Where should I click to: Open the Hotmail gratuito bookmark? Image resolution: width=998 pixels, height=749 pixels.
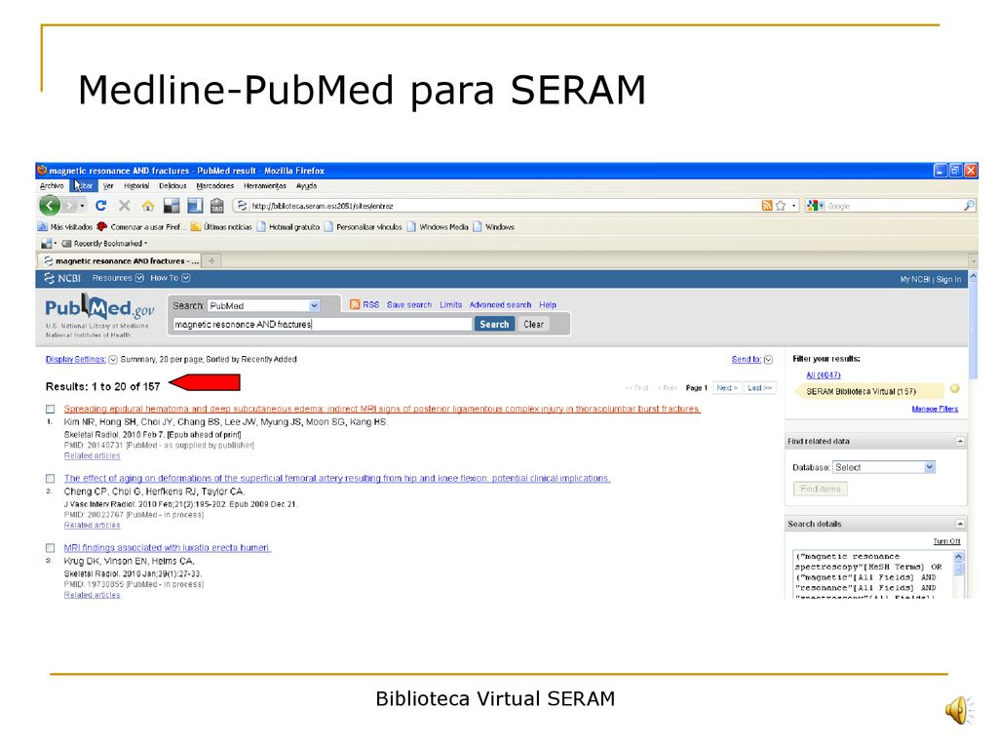click(x=288, y=226)
